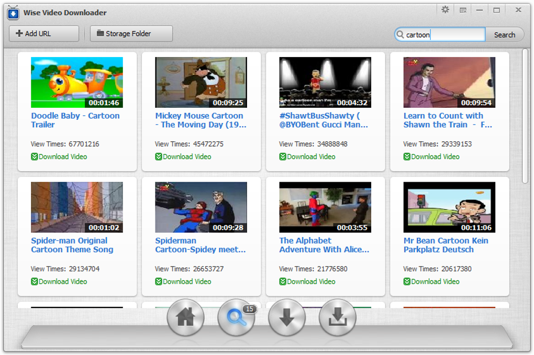Click the magnifier icon in search box
The image size is (534, 355).
coord(400,35)
